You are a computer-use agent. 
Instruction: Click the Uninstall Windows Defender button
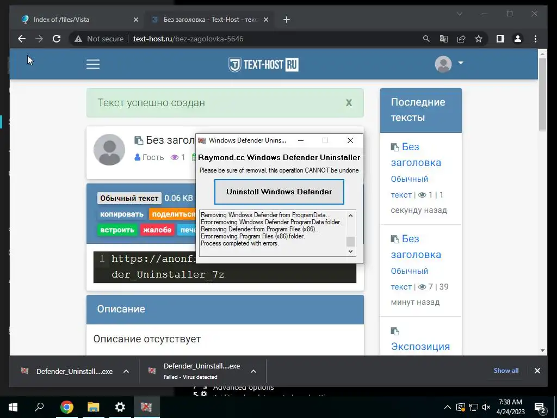coord(279,192)
